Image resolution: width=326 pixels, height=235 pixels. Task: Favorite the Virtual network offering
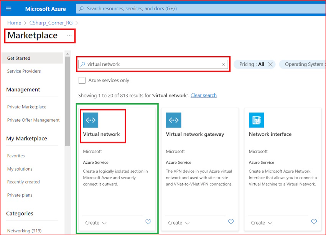pyautogui.click(x=148, y=222)
